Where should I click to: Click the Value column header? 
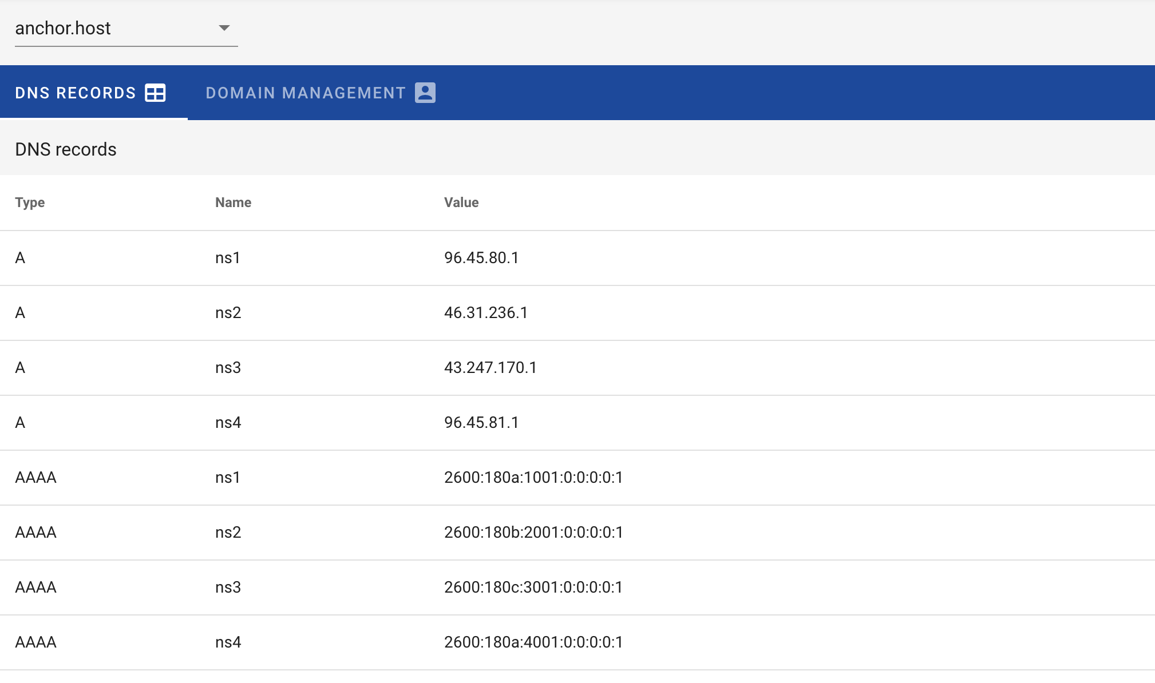point(461,202)
